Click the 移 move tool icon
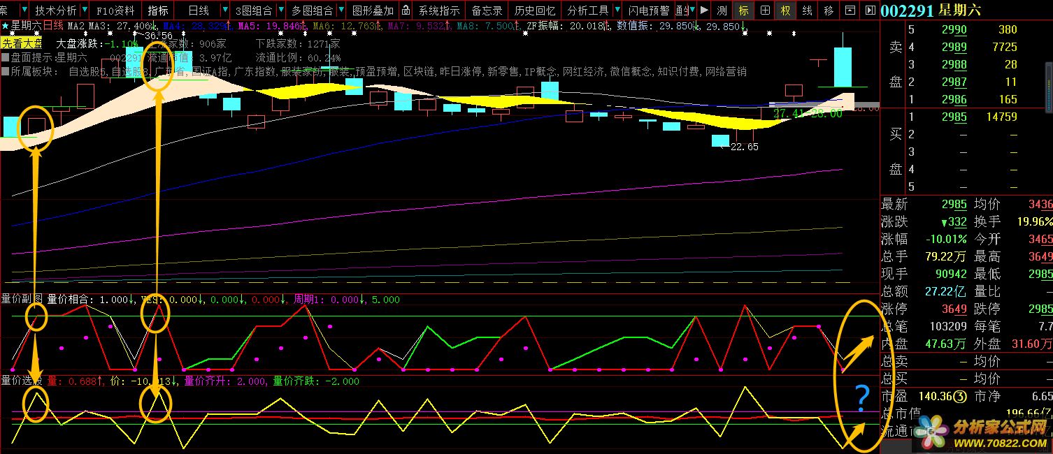 point(829,10)
